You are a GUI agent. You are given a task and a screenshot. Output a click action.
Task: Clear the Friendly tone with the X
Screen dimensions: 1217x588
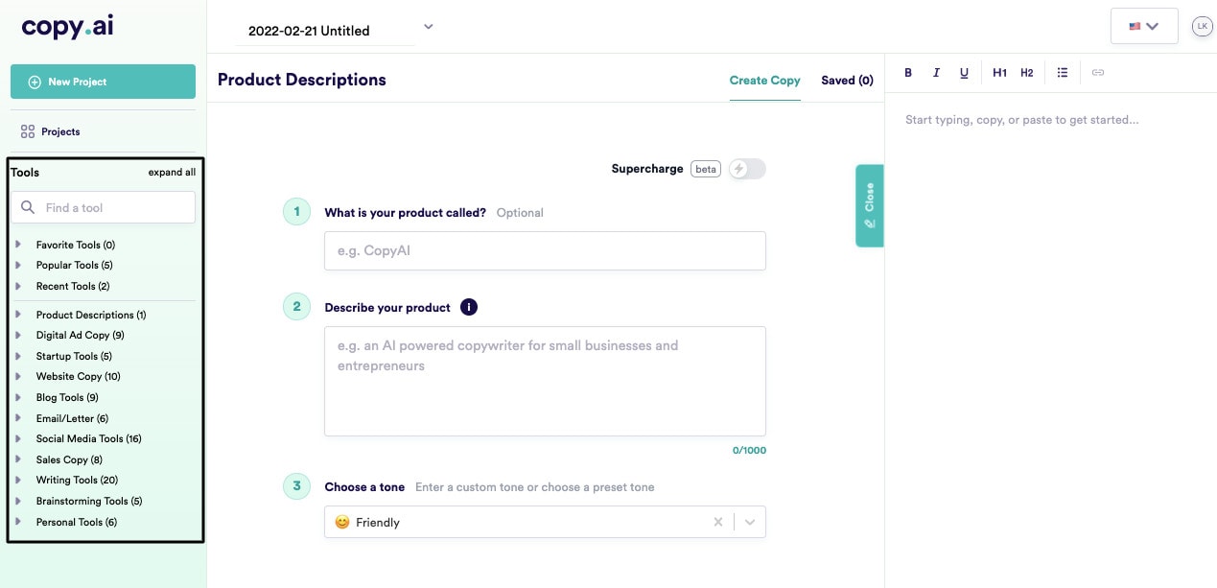717,522
